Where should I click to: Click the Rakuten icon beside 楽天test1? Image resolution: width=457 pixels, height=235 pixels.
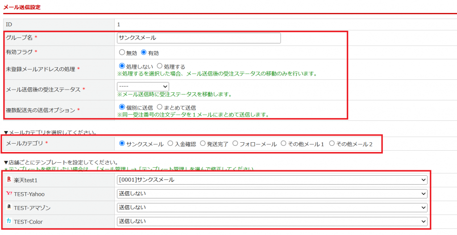[x=9, y=180]
